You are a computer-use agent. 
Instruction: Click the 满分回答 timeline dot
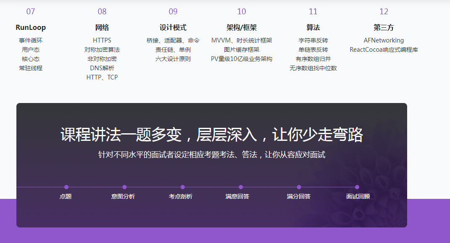click(299, 187)
